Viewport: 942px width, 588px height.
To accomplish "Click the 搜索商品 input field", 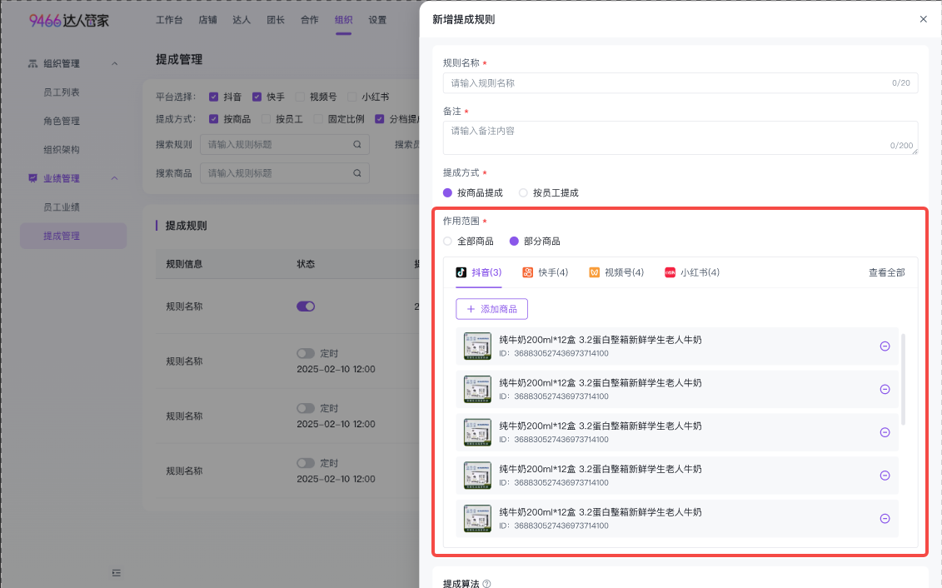I will [285, 173].
